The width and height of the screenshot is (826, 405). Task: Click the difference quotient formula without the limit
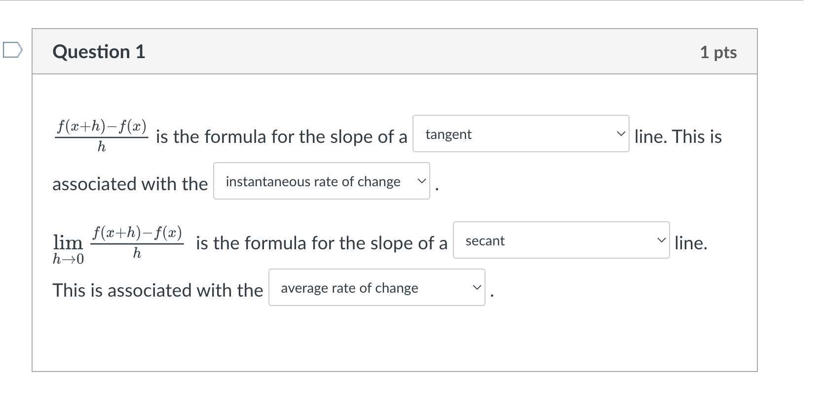click(101, 135)
